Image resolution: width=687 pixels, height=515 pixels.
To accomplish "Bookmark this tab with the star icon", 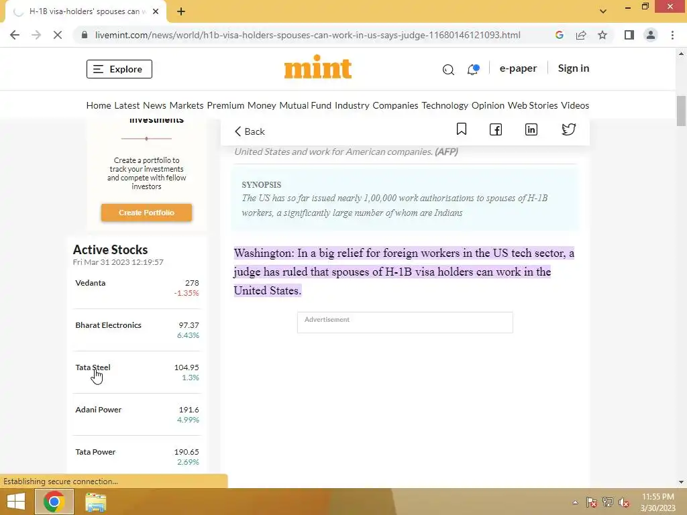I will [602, 35].
